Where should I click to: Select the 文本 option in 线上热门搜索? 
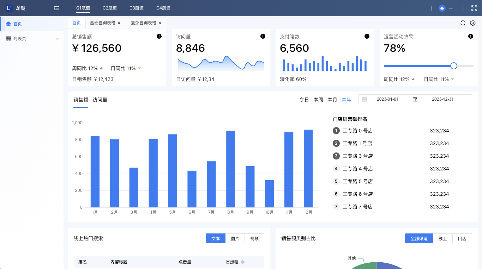[216, 238]
